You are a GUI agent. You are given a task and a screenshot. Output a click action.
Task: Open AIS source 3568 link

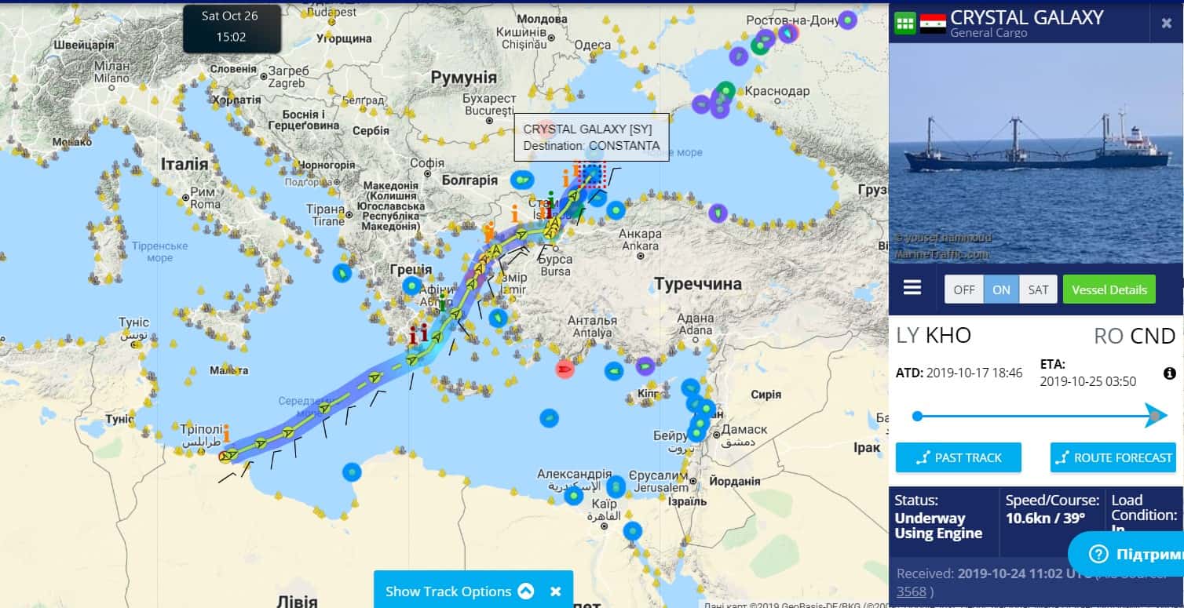[911, 592]
